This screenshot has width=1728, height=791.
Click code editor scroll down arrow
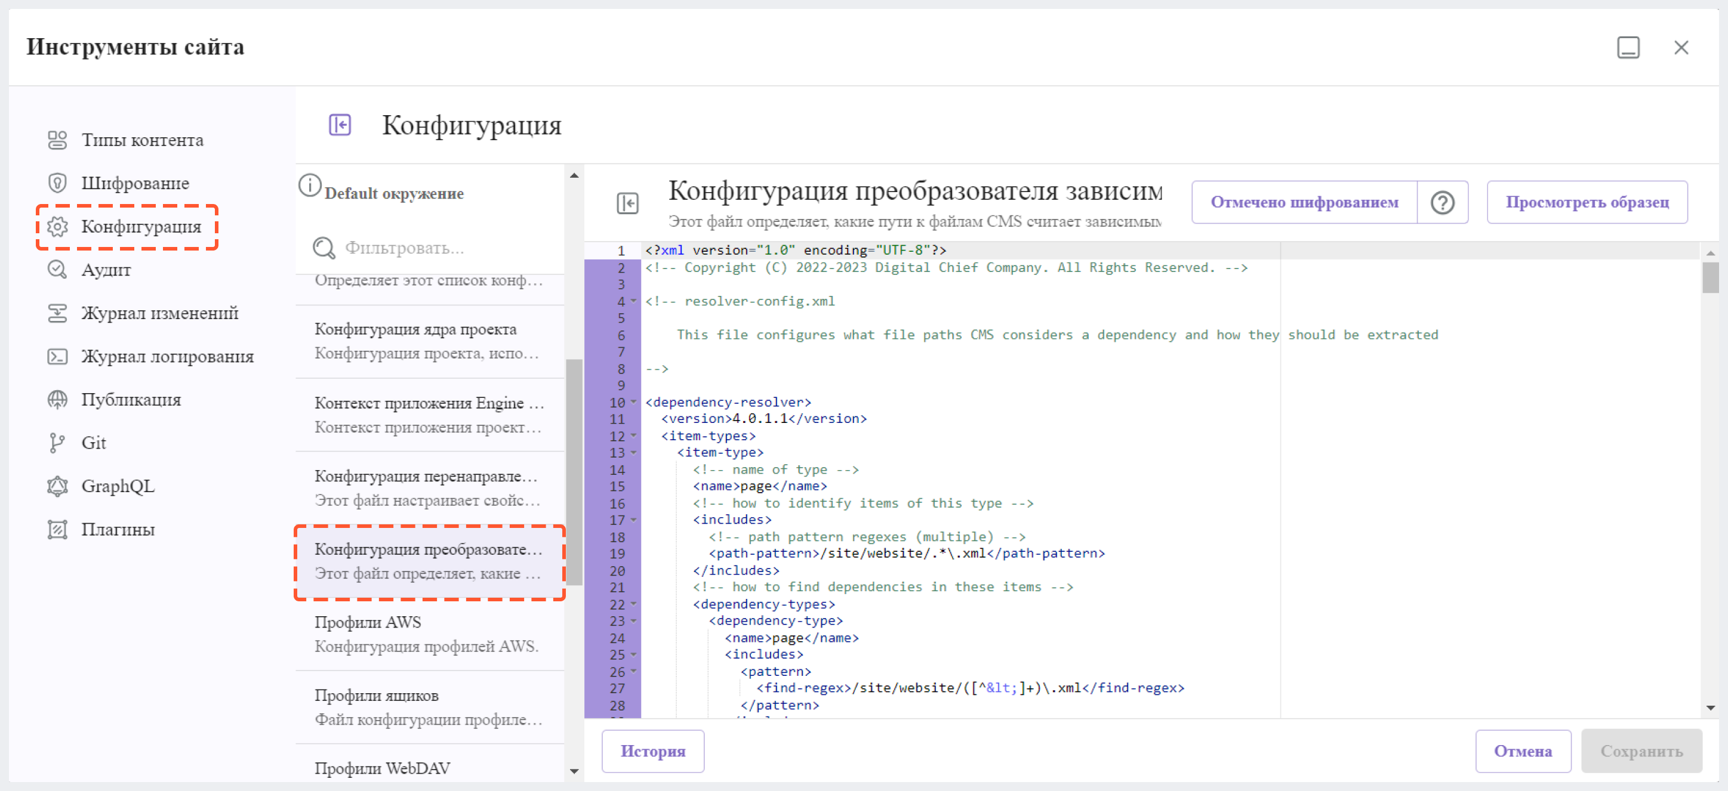point(1710,708)
